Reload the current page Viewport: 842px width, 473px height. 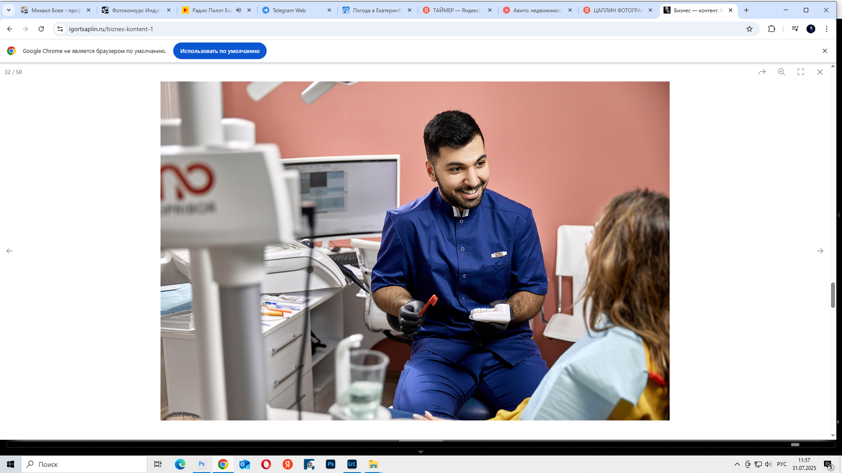point(41,29)
